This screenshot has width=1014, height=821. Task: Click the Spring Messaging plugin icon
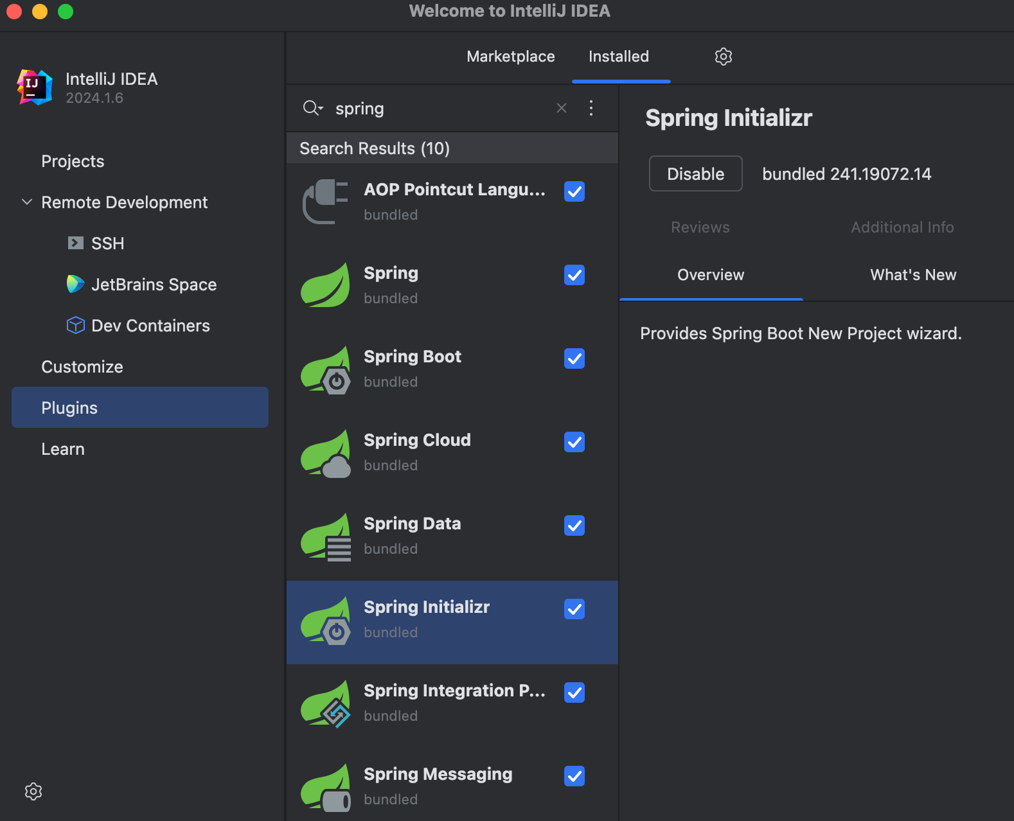(x=326, y=787)
